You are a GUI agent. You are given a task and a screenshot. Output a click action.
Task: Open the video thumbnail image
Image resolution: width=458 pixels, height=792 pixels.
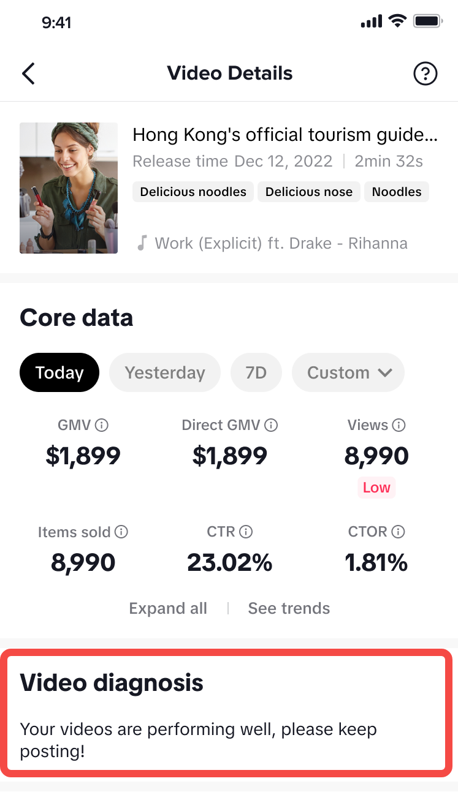click(x=69, y=188)
